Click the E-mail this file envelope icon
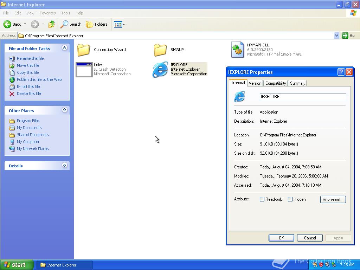The height and width of the screenshot is (270, 360). pos(12,87)
